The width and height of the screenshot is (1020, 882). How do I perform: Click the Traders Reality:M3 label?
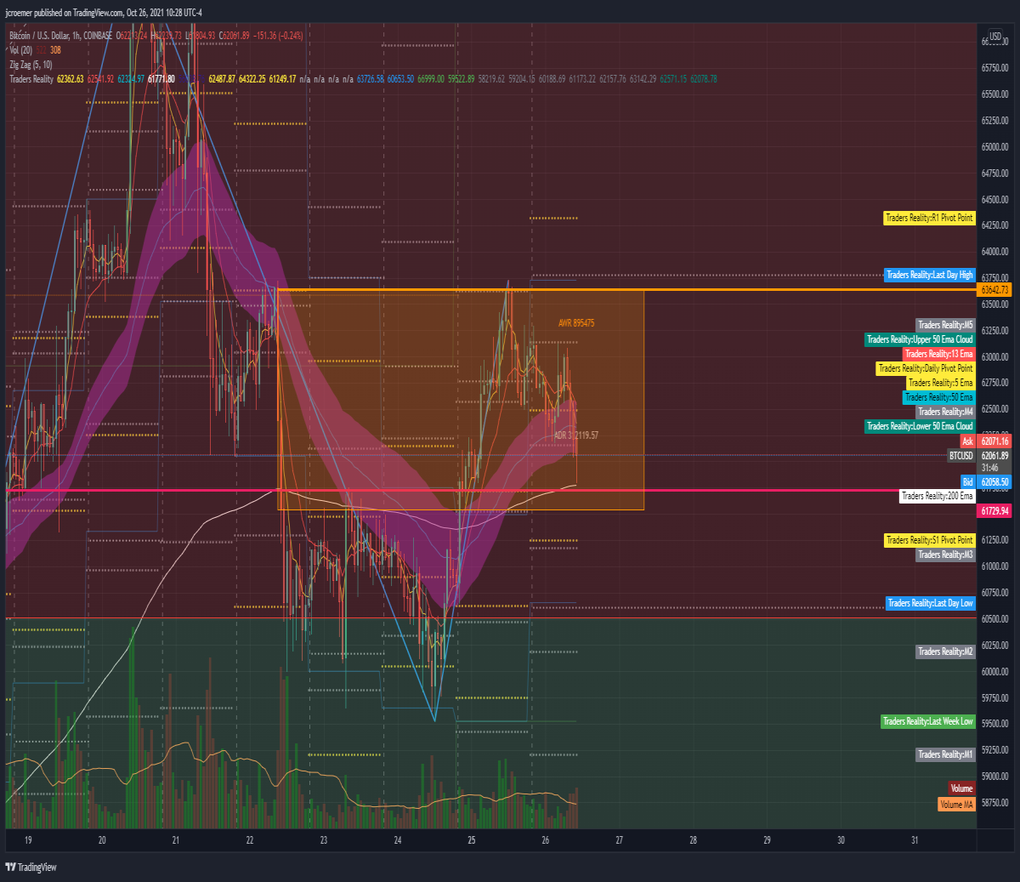945,555
